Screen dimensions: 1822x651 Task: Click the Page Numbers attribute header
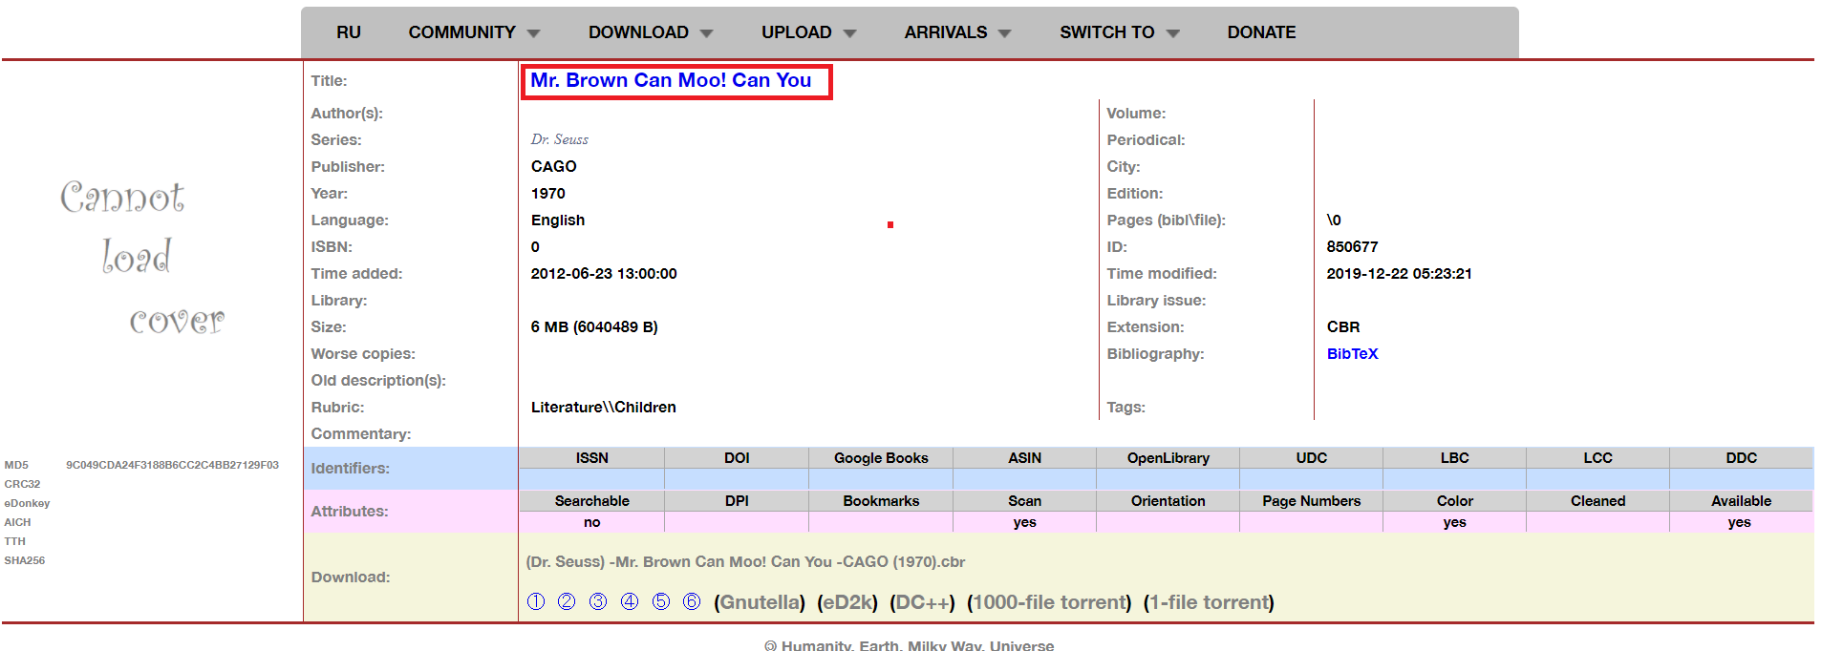(1312, 501)
